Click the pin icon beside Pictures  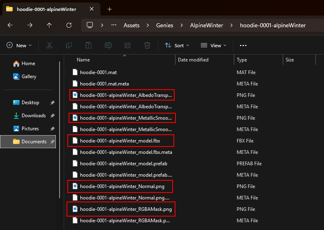coord(53,129)
